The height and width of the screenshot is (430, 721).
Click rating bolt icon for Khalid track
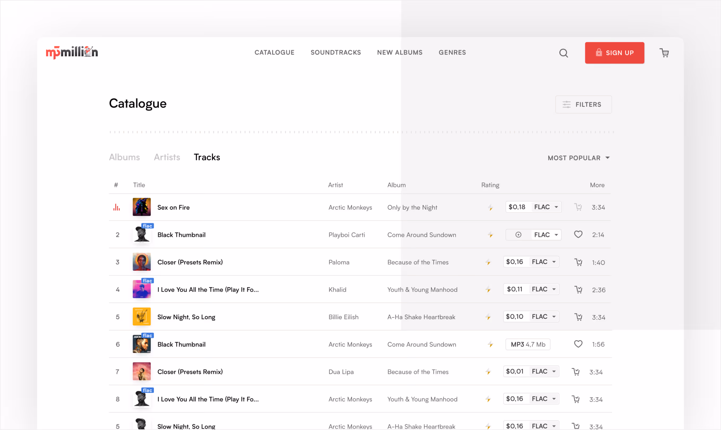(x=488, y=289)
